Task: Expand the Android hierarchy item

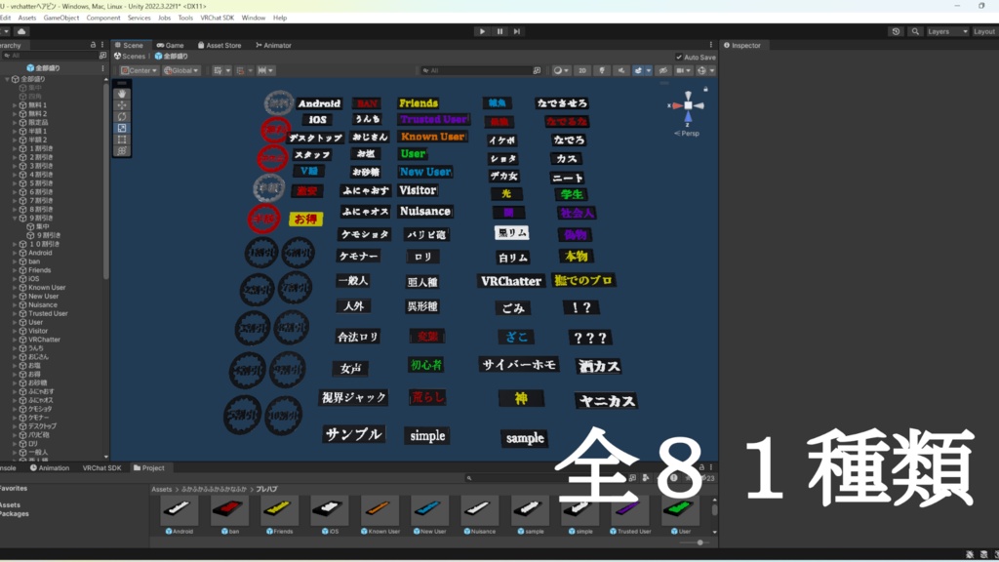Action: tap(16, 253)
